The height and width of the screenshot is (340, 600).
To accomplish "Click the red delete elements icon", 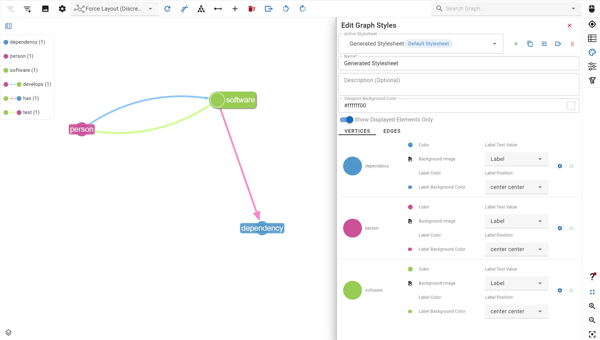I will pos(252,9).
